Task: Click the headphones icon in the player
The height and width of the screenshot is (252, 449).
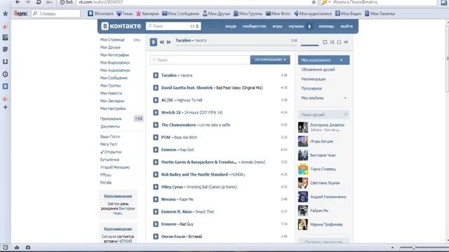Action: [x=339, y=42]
